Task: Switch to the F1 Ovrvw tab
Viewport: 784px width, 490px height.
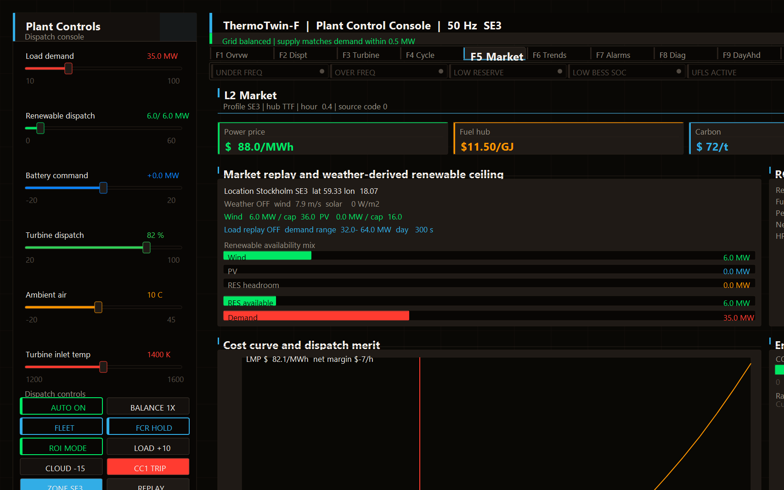Action: pos(241,55)
